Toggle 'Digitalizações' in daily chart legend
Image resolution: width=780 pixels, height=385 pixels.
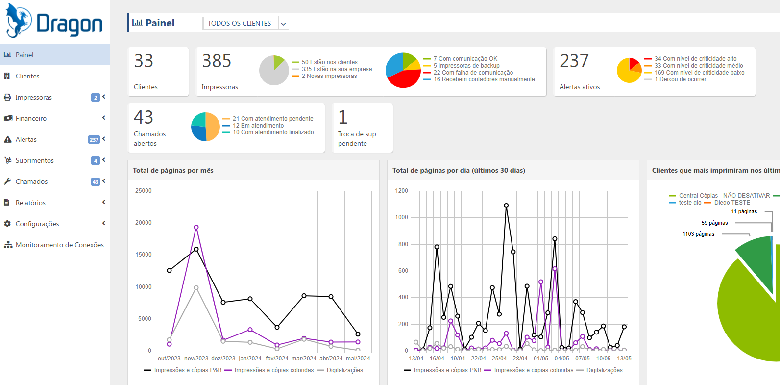[x=600, y=370]
